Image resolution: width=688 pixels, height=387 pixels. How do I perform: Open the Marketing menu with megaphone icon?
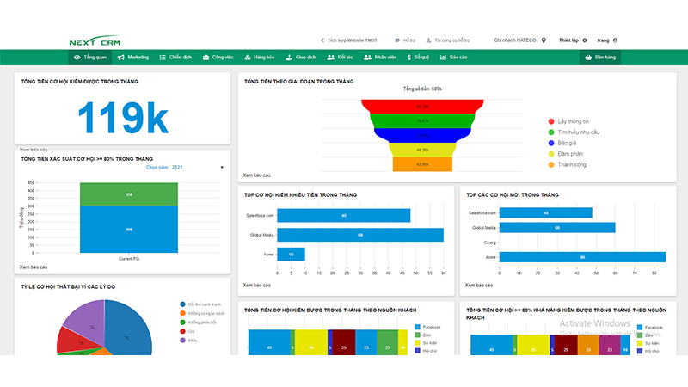(x=133, y=58)
